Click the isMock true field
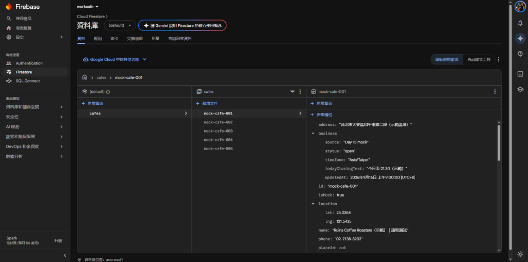Viewport: 528px width, 262px height. point(332,195)
